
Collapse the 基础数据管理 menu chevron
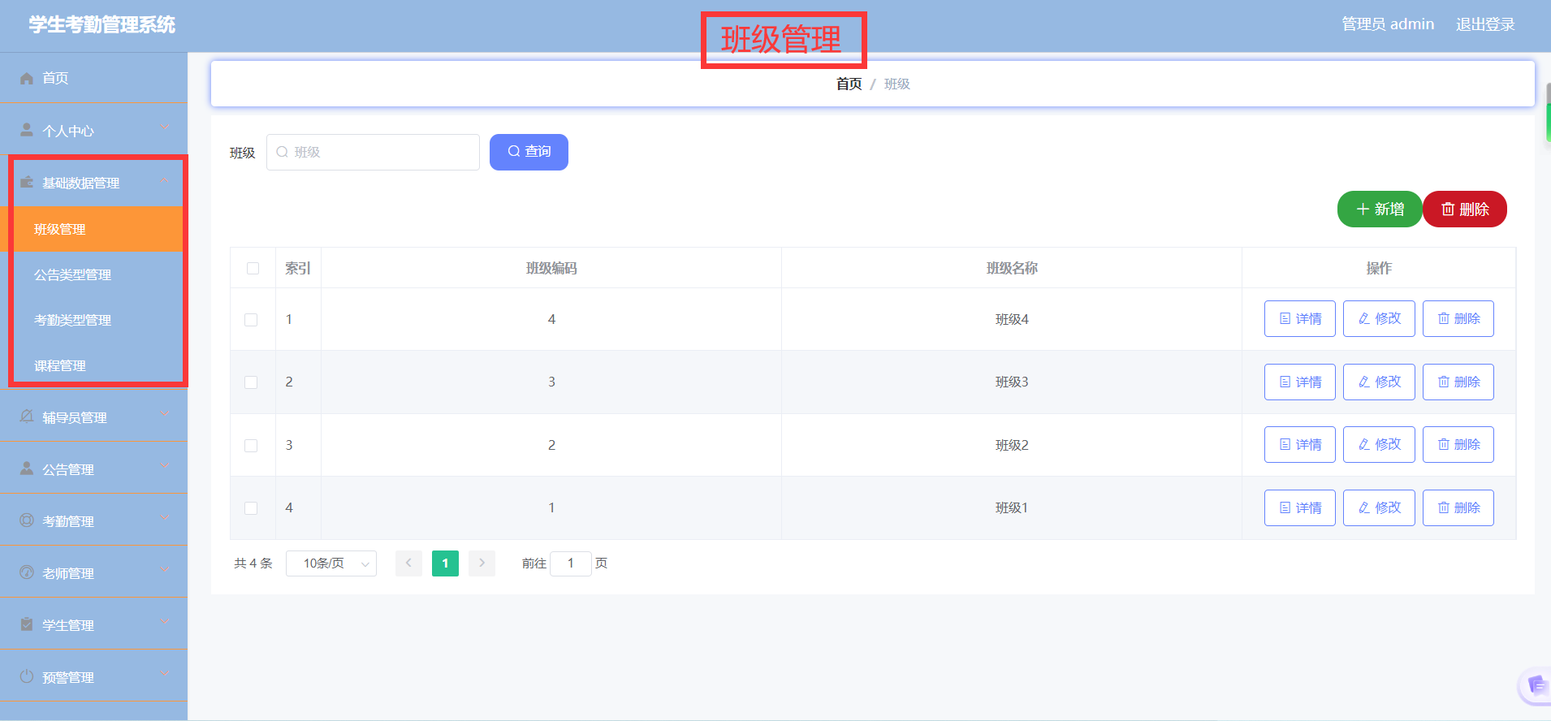(x=165, y=179)
